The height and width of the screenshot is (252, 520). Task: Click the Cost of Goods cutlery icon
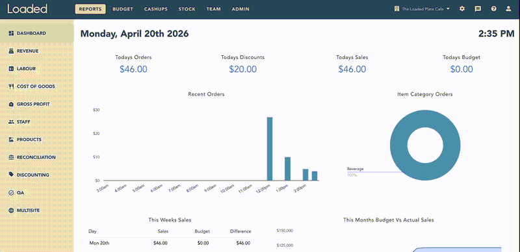(11, 86)
